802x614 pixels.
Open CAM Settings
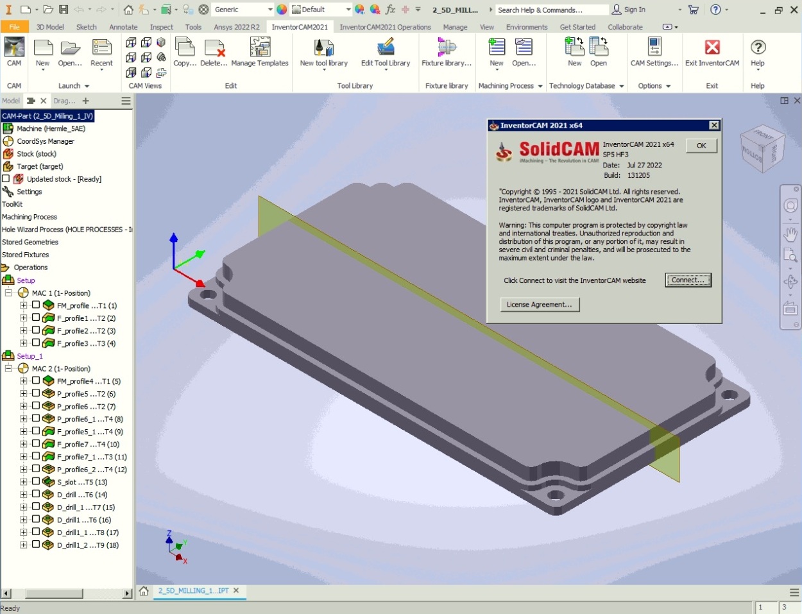(654, 52)
